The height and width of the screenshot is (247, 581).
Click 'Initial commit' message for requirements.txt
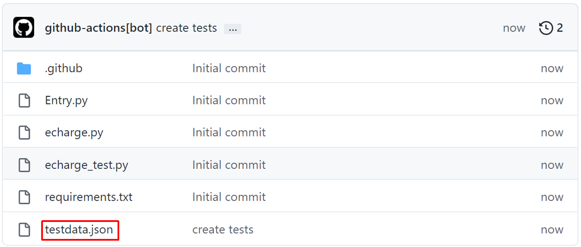[x=229, y=197]
